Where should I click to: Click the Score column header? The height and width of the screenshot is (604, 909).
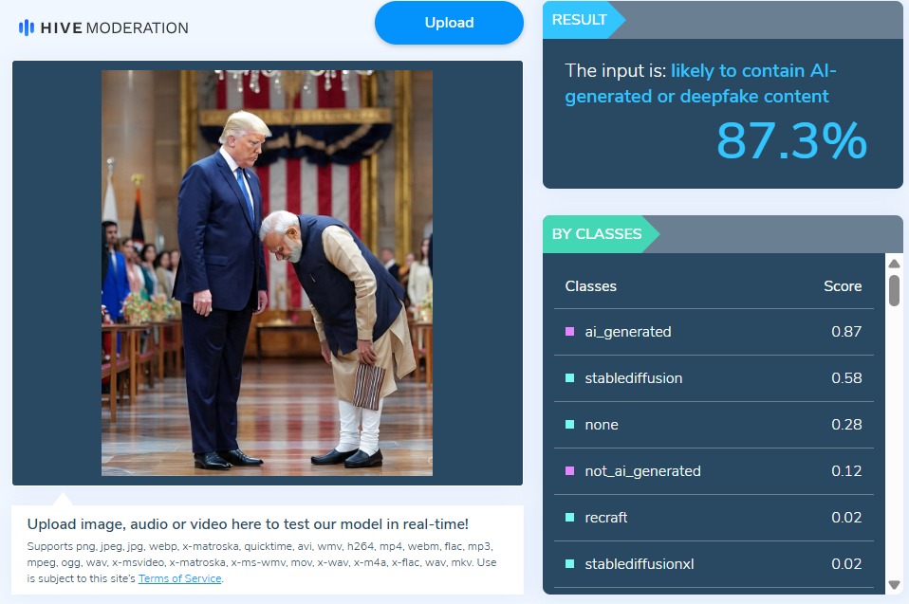click(x=843, y=286)
